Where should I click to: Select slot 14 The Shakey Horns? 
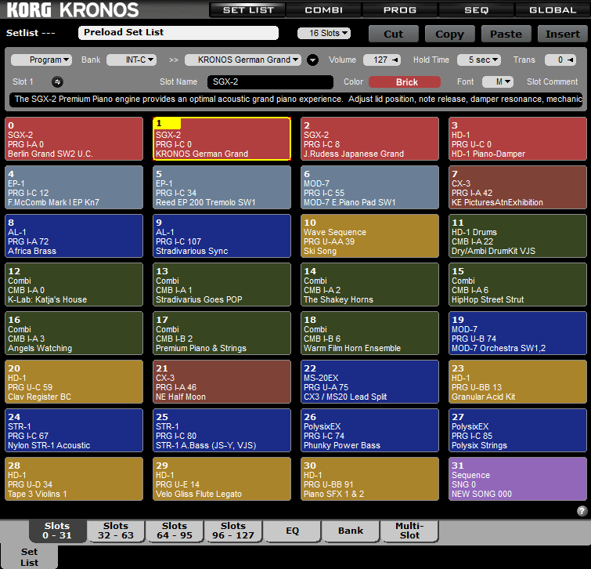[369, 284]
